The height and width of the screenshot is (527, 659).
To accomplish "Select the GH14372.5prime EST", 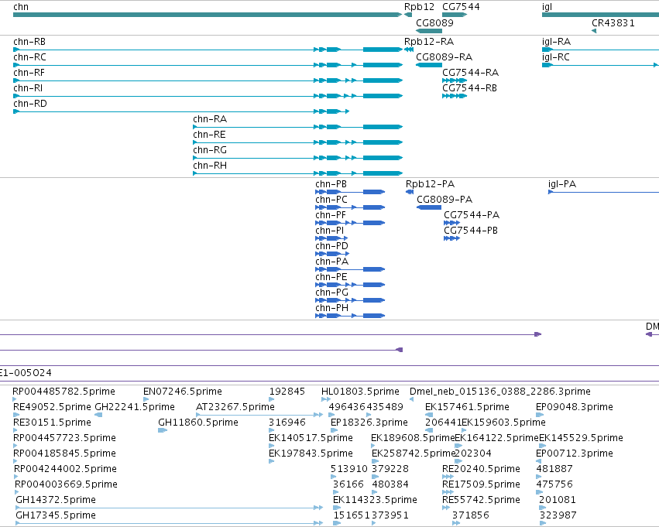I will coord(170,508).
